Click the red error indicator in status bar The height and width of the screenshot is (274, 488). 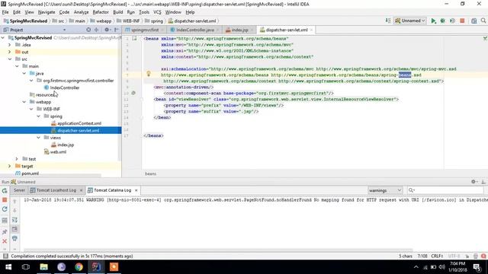(483, 256)
